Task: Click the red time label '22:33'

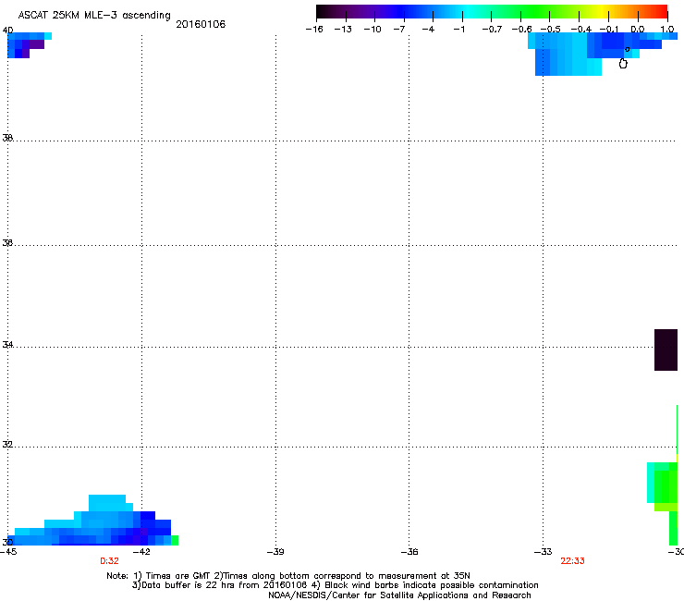Action: (572, 561)
